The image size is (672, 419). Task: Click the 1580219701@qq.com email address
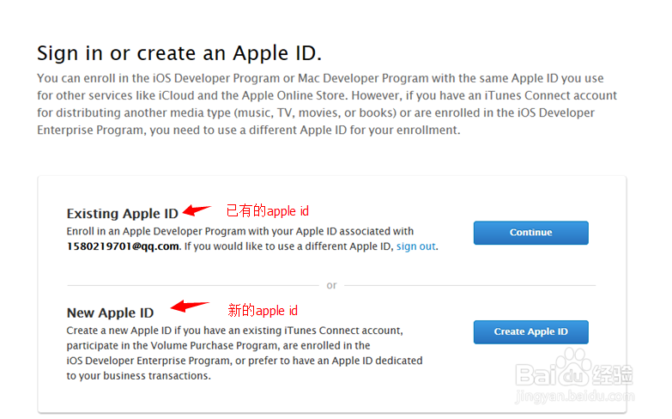pos(123,246)
